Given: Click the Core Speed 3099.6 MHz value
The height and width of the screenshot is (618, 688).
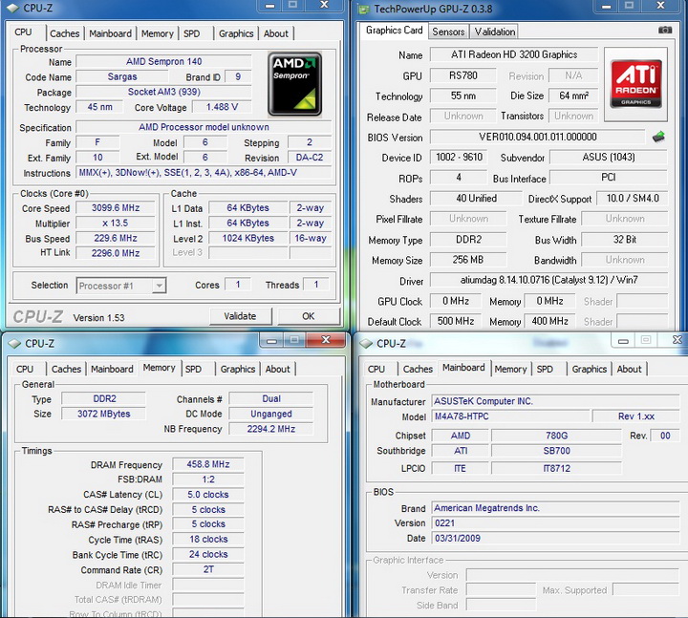Looking at the screenshot, I should (x=116, y=208).
